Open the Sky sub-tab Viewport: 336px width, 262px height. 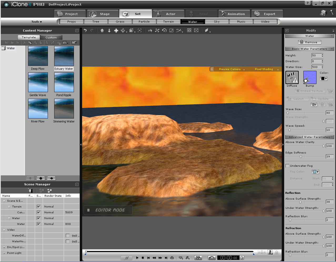[217, 22]
